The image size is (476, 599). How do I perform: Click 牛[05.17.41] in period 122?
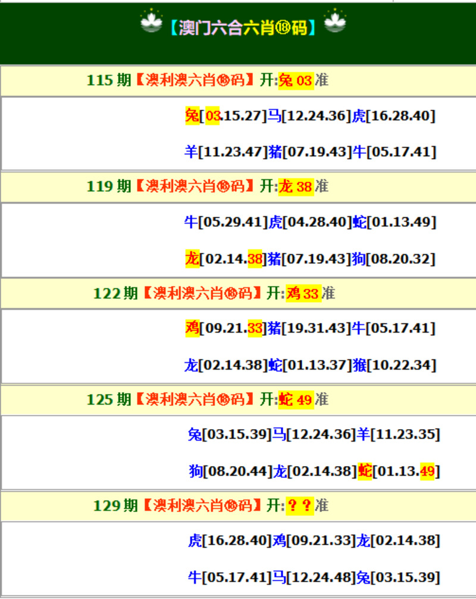(x=393, y=328)
